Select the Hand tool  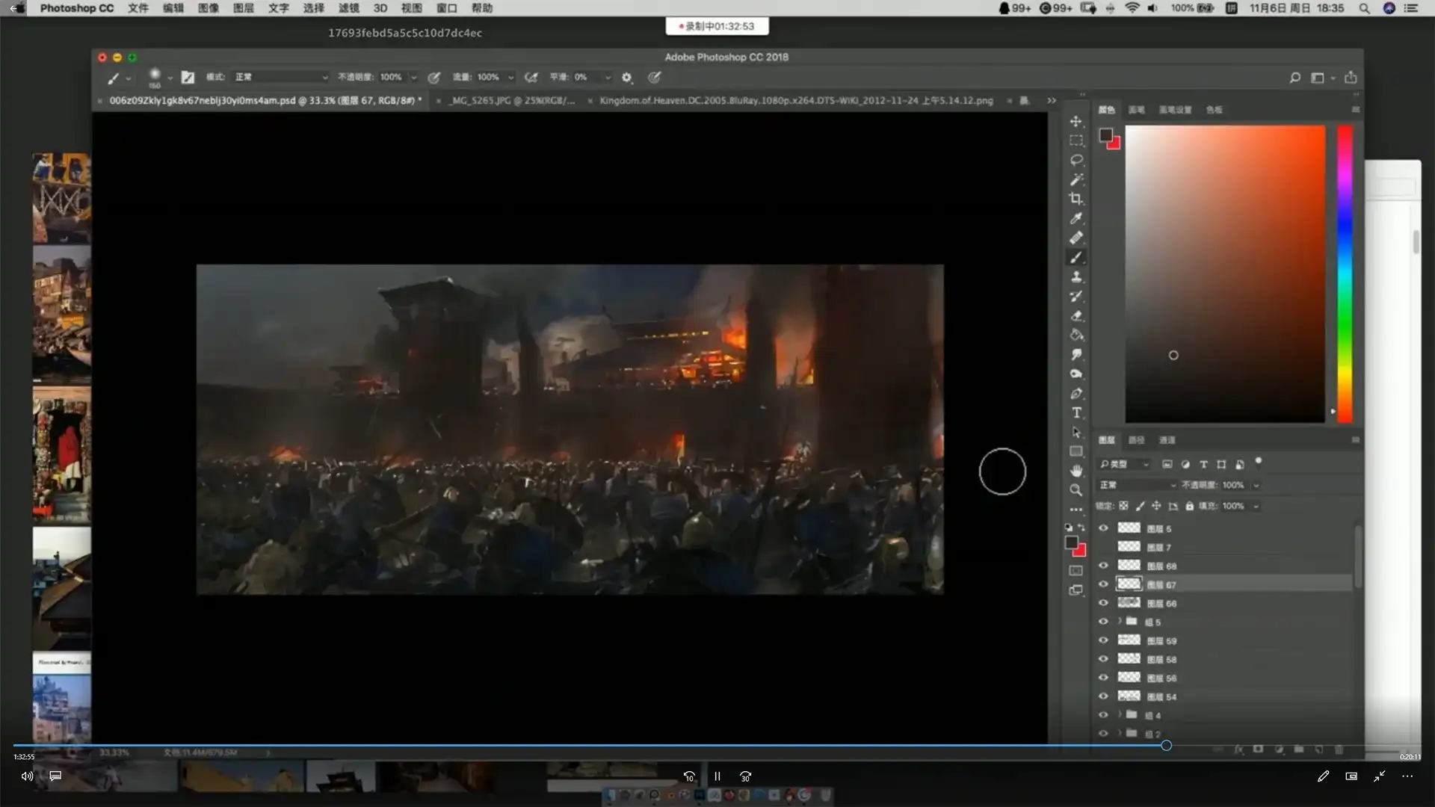click(x=1076, y=471)
